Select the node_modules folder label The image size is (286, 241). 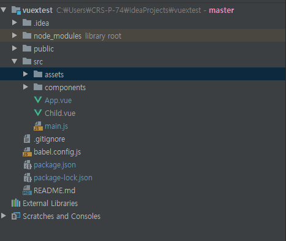pos(58,36)
